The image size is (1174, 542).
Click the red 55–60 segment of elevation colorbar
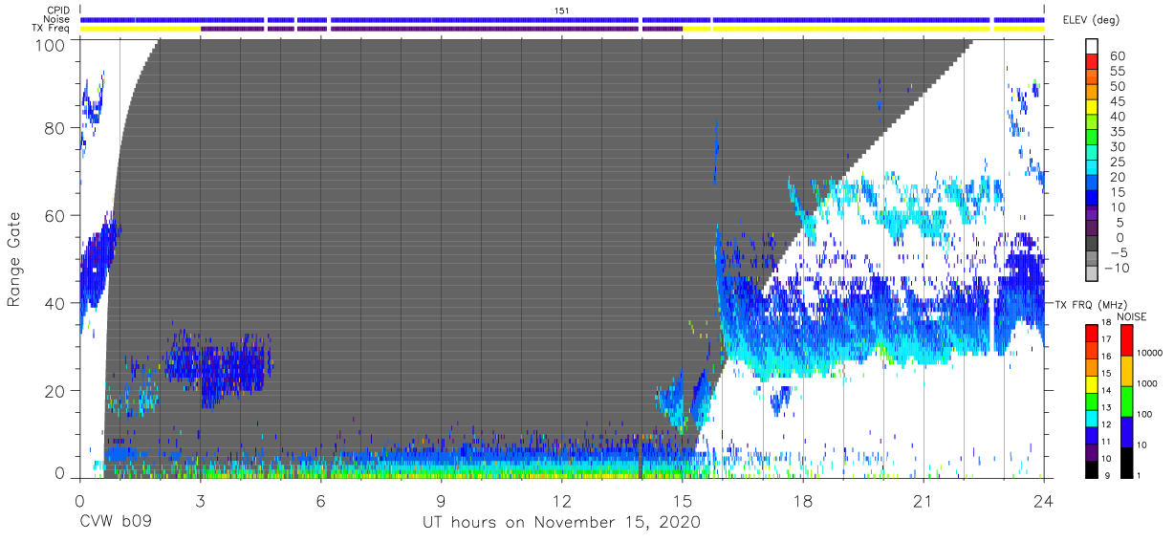pos(1093,62)
